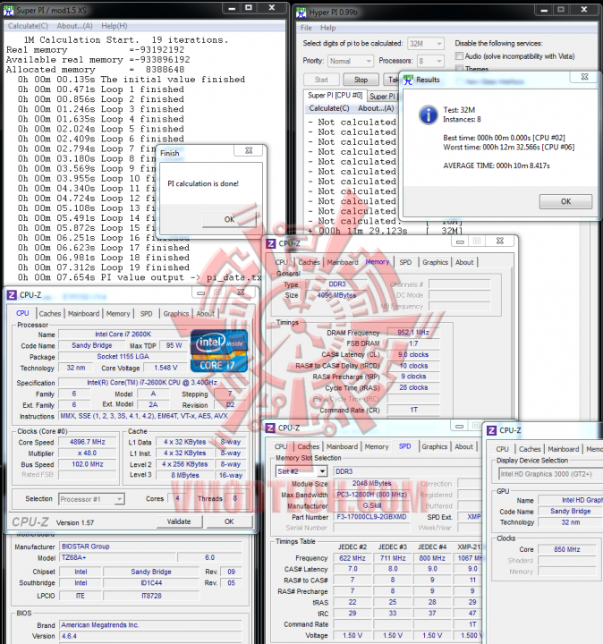Click the DRAM Frequency 952.1 MHz value

pos(413,332)
